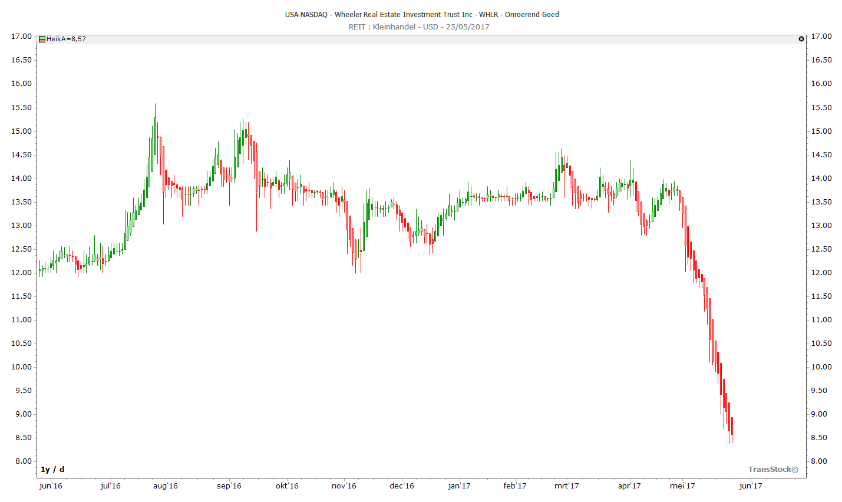
Task: Click 11.00 on the right price axis
Action: tap(821, 320)
